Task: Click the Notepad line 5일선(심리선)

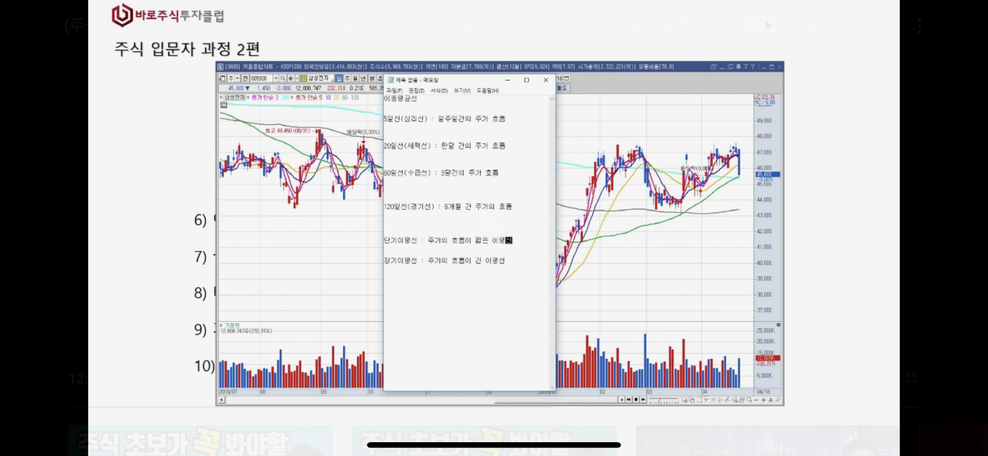Action: [445, 119]
